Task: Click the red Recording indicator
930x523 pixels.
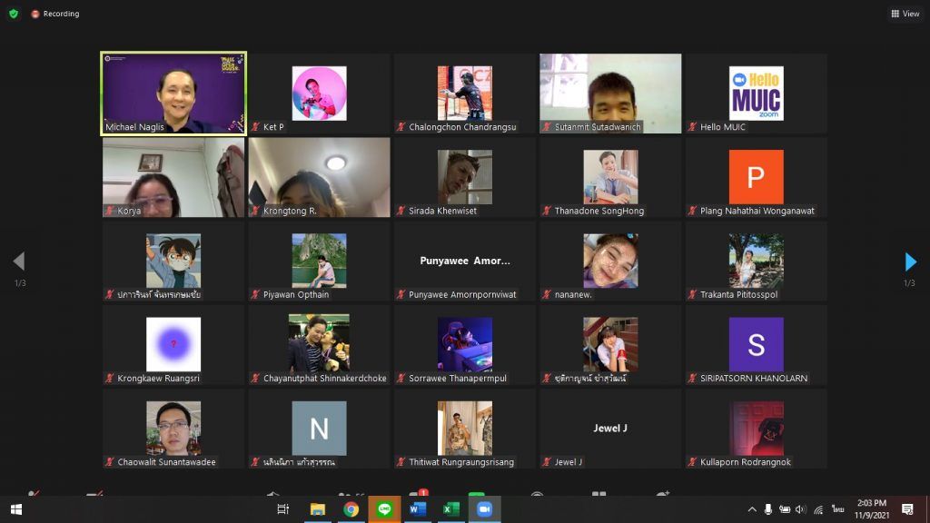Action: (x=55, y=14)
